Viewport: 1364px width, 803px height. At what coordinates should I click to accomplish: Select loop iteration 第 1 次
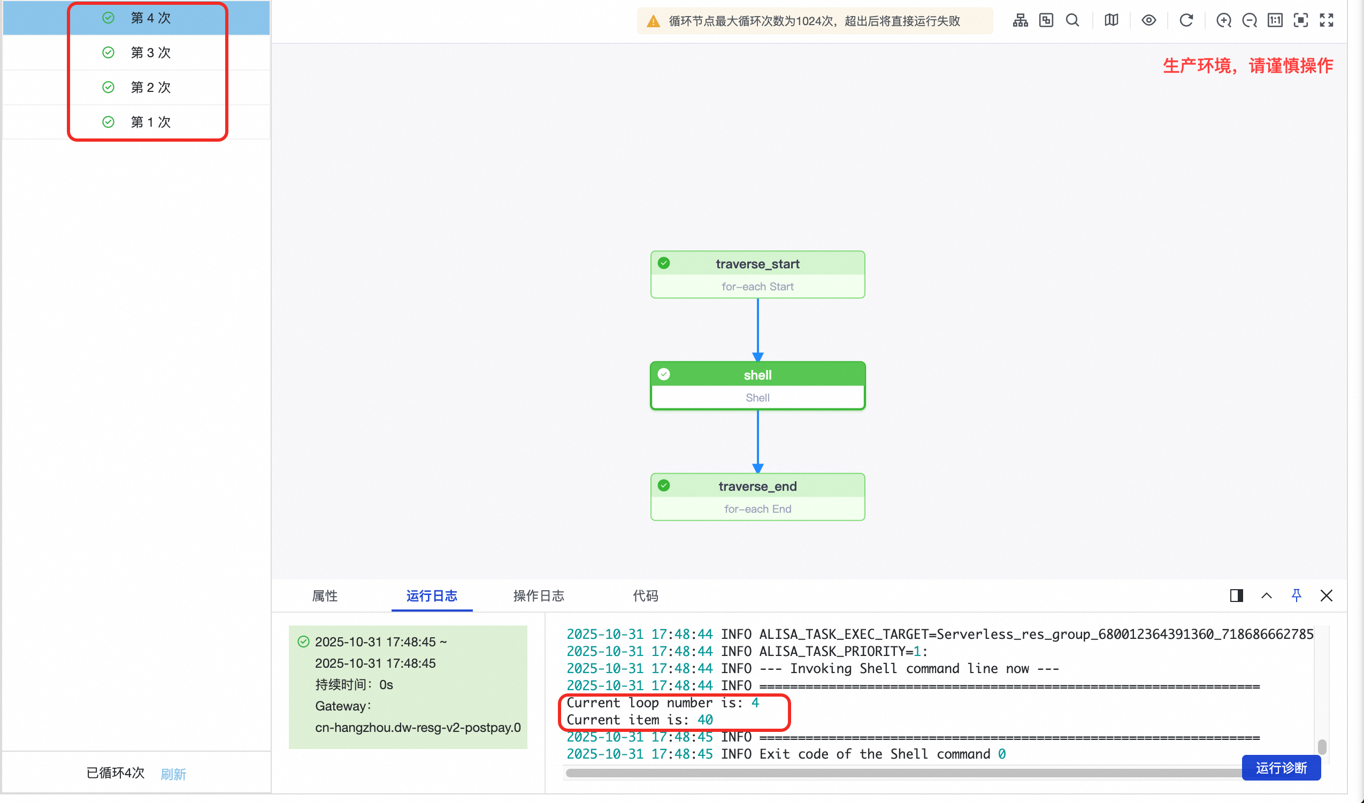[x=150, y=122]
